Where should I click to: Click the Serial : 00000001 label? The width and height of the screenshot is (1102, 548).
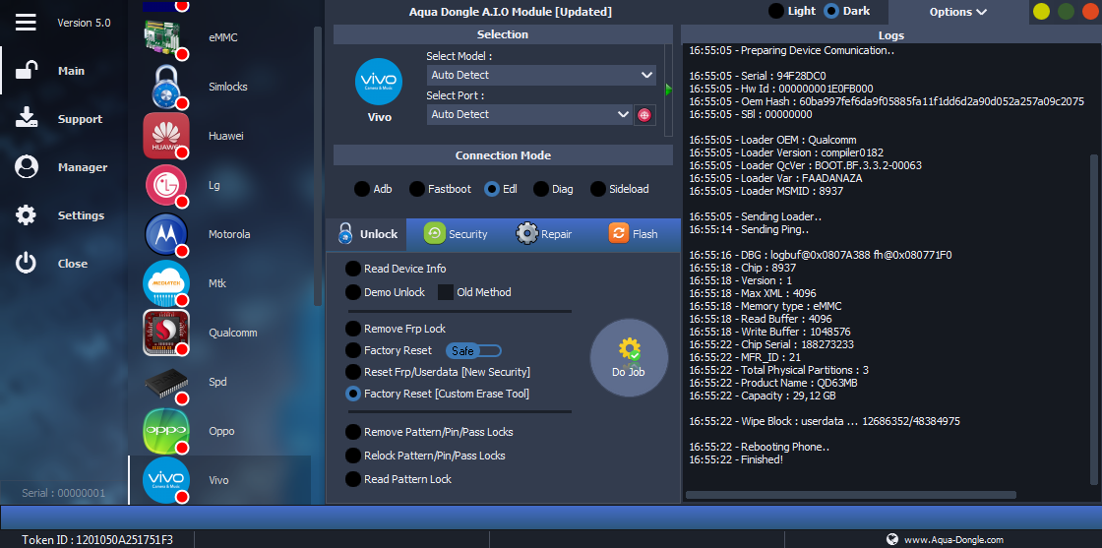[x=63, y=493]
